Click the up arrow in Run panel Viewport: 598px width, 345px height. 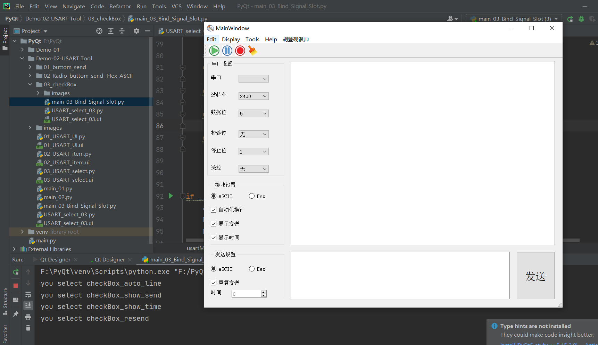coord(28,272)
